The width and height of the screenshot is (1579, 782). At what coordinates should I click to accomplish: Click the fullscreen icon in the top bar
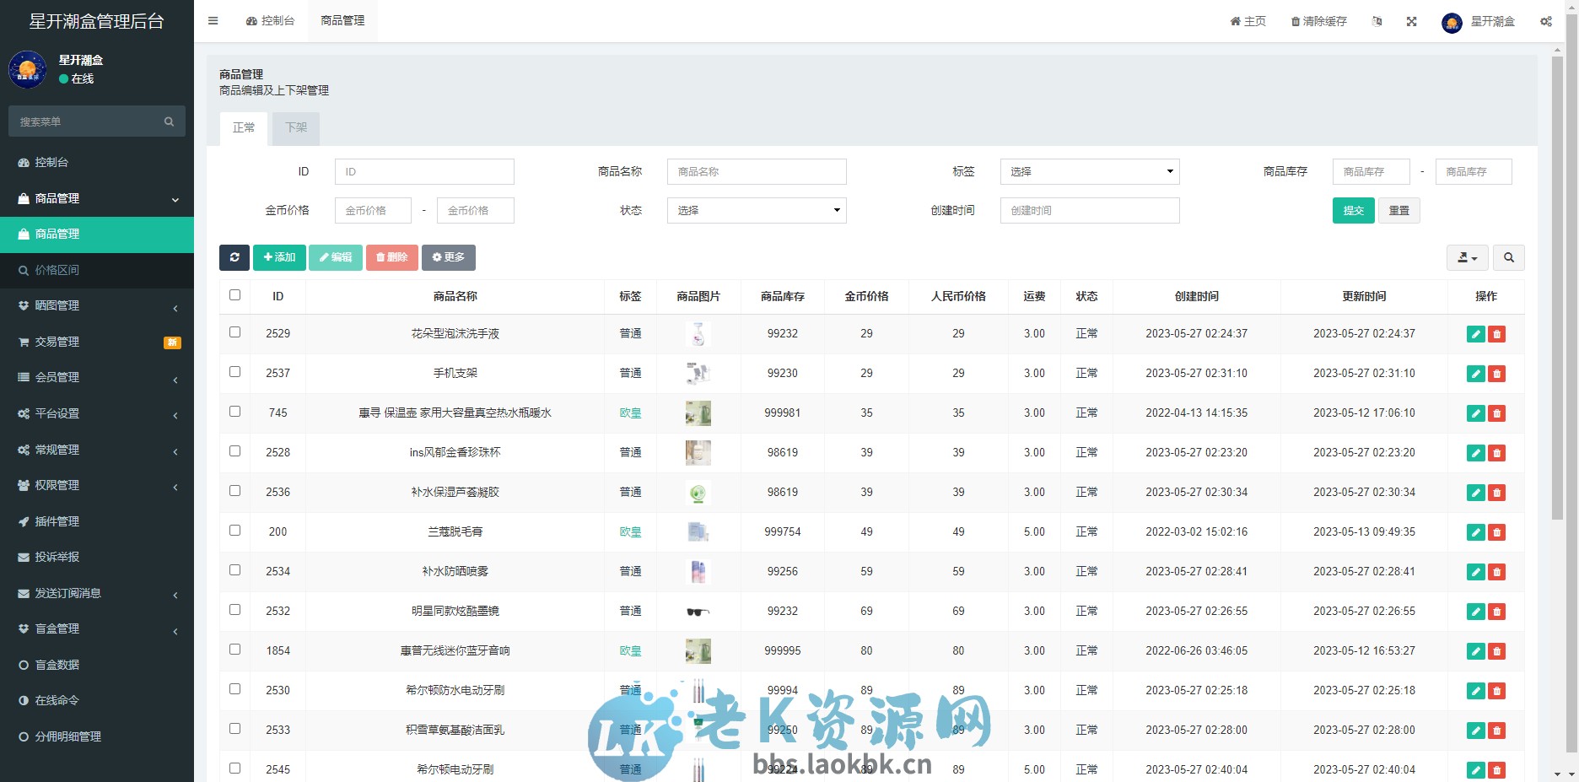(x=1411, y=21)
